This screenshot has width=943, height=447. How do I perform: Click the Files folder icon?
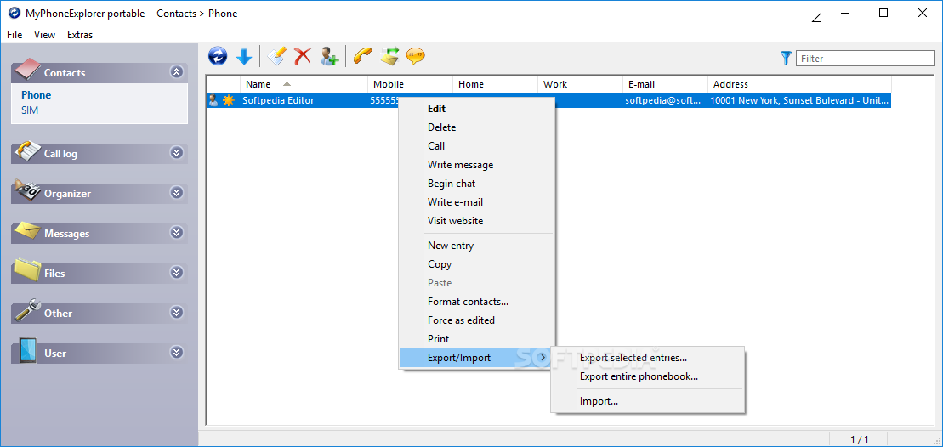click(x=27, y=270)
